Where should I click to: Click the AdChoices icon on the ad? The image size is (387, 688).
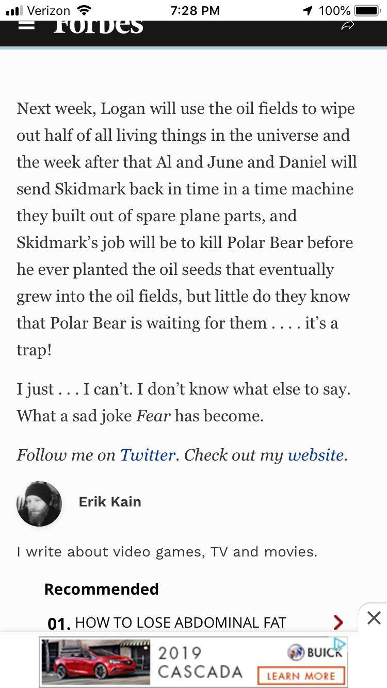pos(339,644)
